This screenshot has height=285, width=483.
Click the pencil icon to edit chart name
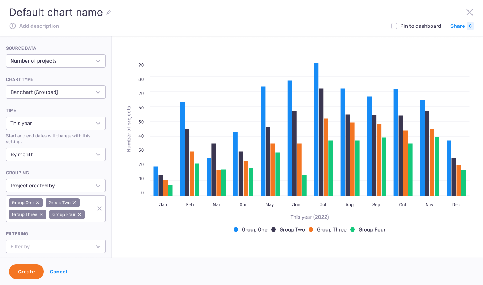pos(109,12)
